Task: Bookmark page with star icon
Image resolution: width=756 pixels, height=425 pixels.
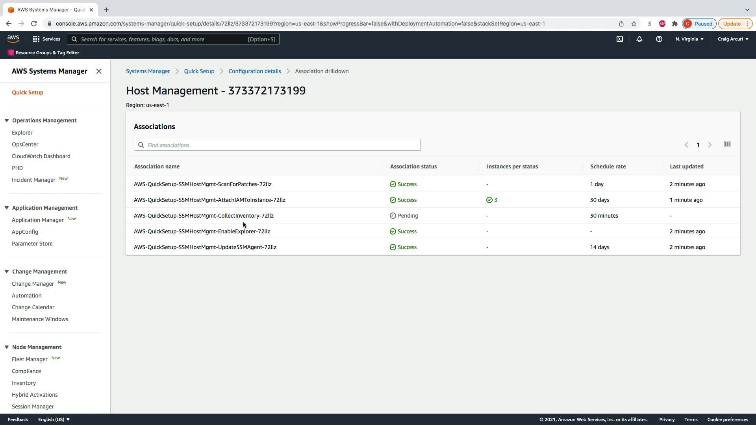Action: tap(634, 24)
